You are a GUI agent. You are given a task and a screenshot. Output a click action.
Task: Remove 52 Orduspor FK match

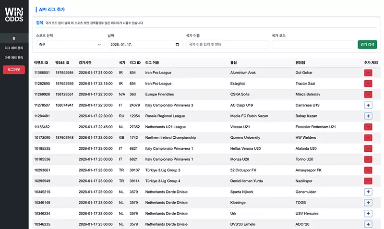point(368,170)
